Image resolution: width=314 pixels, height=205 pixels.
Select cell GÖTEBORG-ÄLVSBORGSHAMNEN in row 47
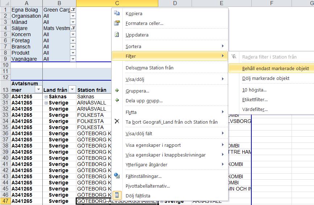point(117,201)
